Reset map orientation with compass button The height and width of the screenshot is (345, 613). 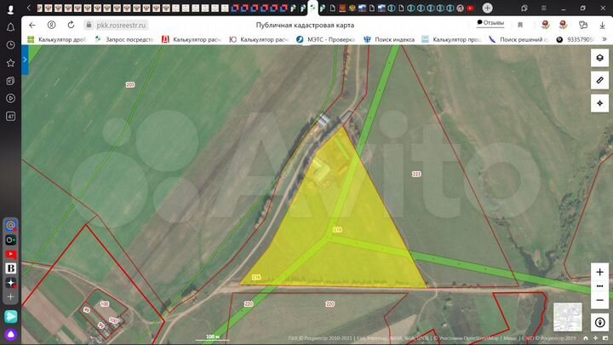click(x=599, y=322)
